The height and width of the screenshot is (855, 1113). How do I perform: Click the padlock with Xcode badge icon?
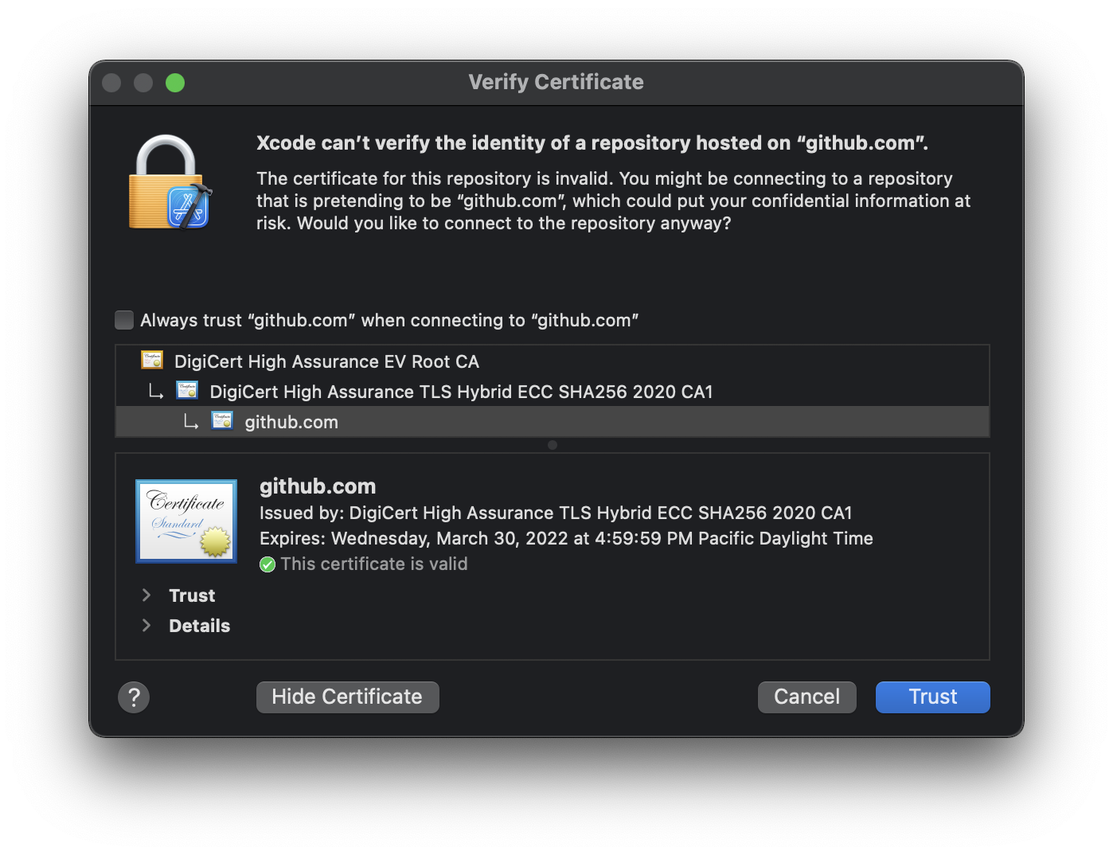coord(169,183)
